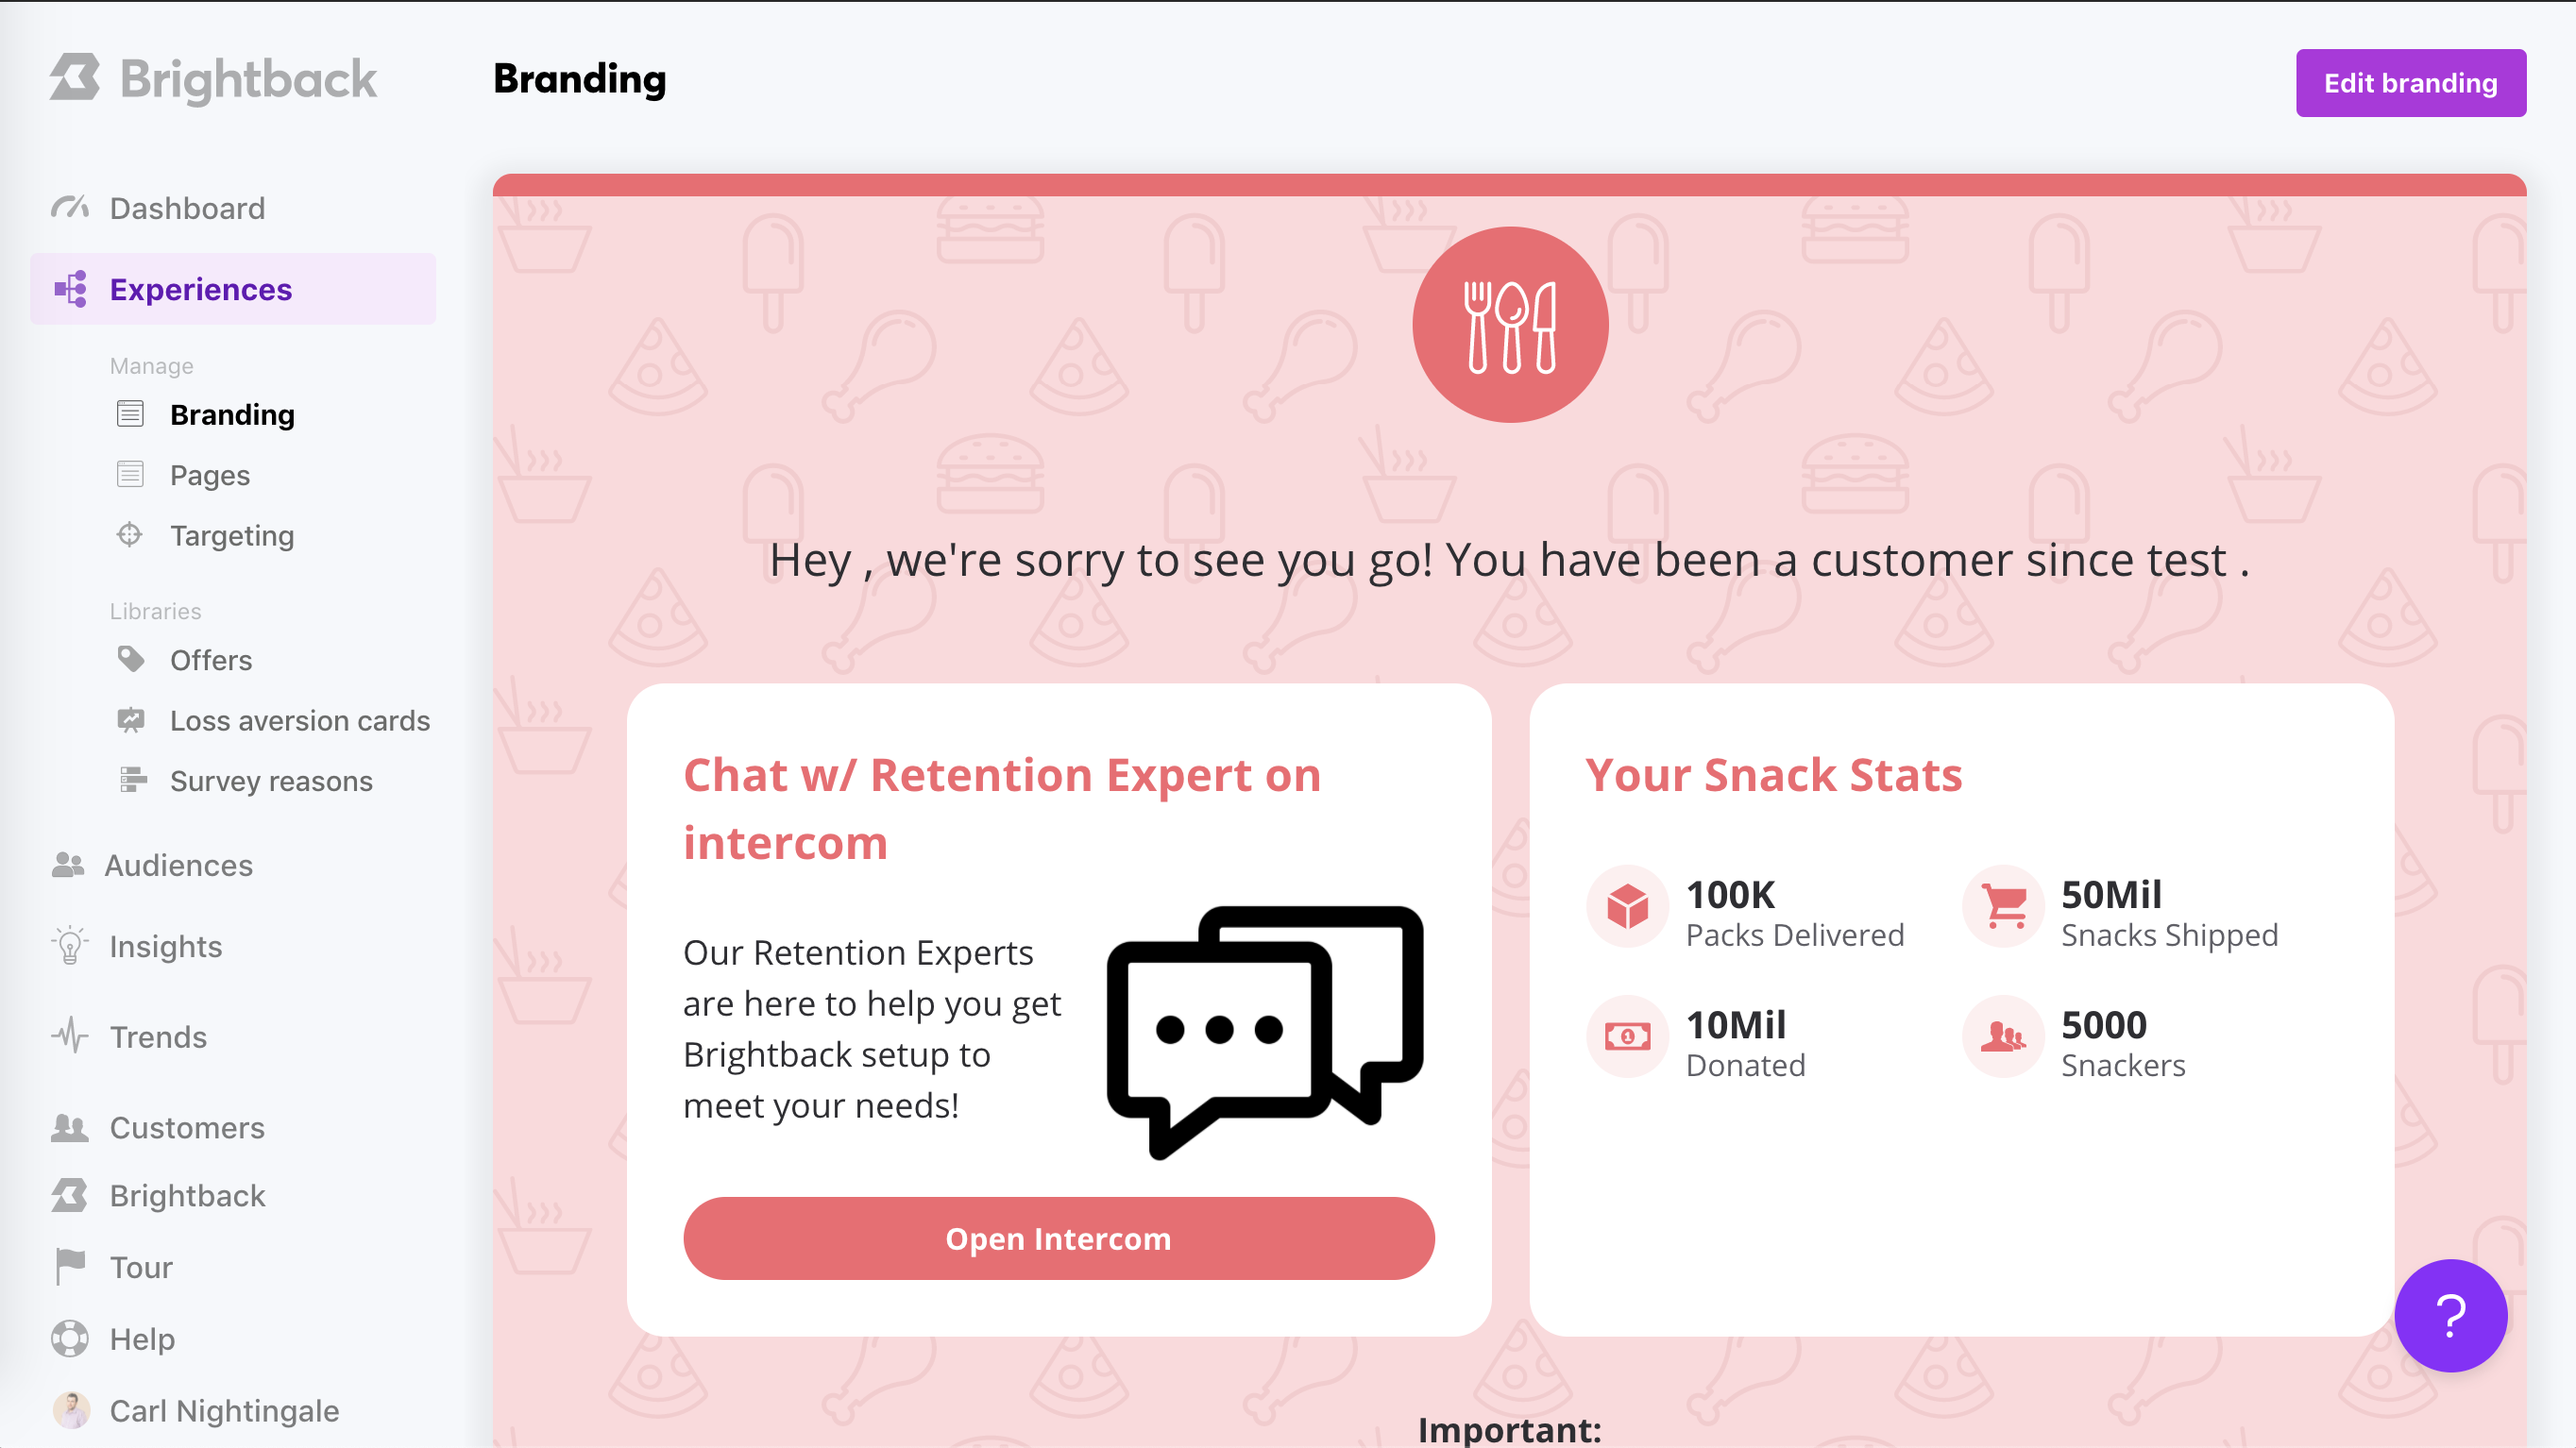Click the fork and knife logo circle
This screenshot has height=1448, width=2576.
pyautogui.click(x=1510, y=325)
